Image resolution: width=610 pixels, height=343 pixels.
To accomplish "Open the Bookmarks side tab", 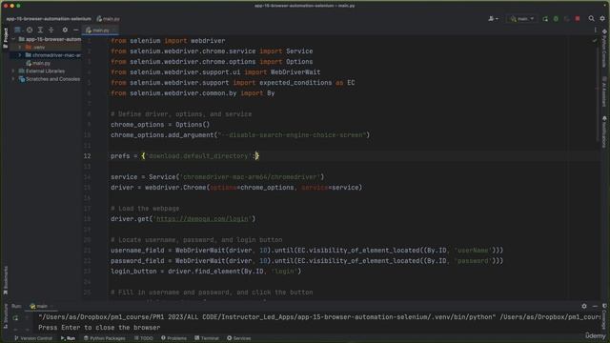I will 6,281.
